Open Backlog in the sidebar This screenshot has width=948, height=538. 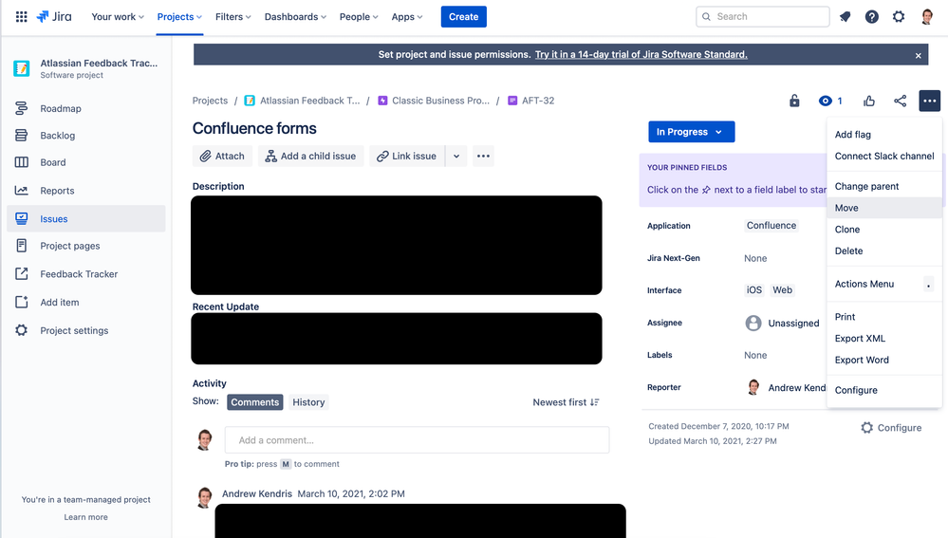click(x=85, y=136)
